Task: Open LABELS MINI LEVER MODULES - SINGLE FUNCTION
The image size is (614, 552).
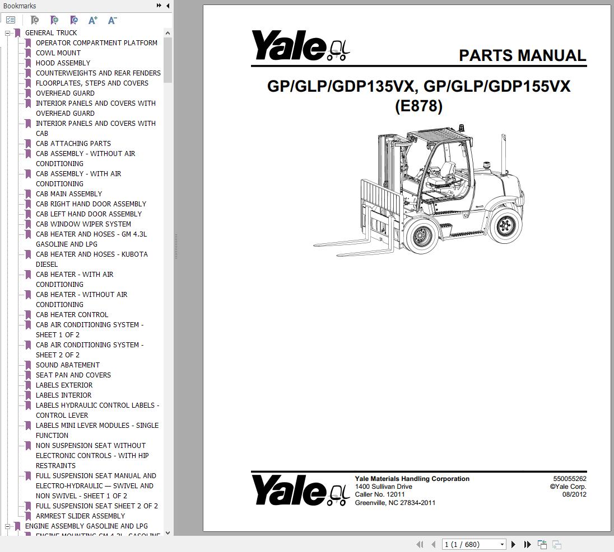Action: point(97,431)
